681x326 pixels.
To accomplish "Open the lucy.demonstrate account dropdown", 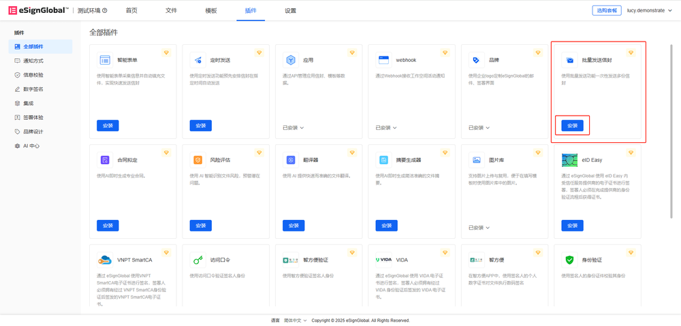I will pyautogui.click(x=649, y=10).
